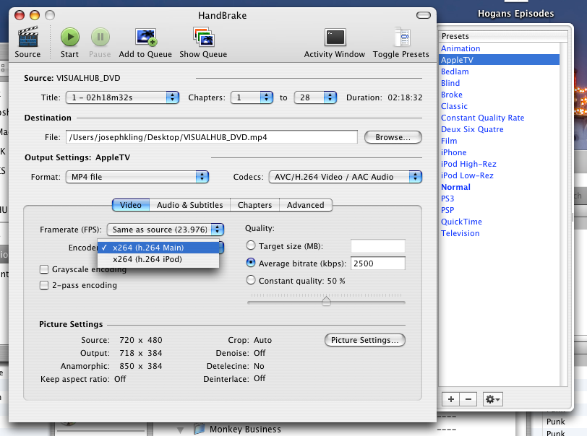Screen dimensions: 587x436
Task: Select Target size (MB) radio button
Action: click(x=251, y=245)
